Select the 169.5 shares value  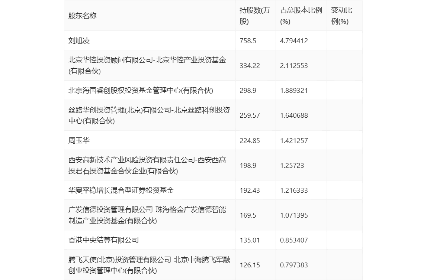(248, 215)
